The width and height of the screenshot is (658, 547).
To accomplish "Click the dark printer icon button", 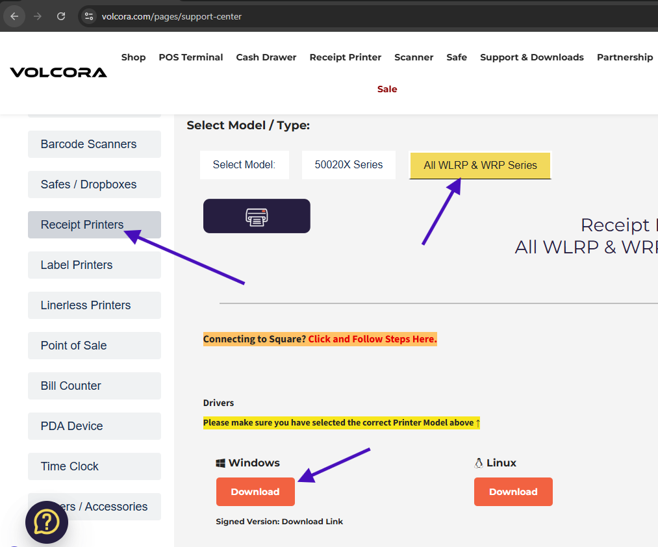I will tap(257, 216).
